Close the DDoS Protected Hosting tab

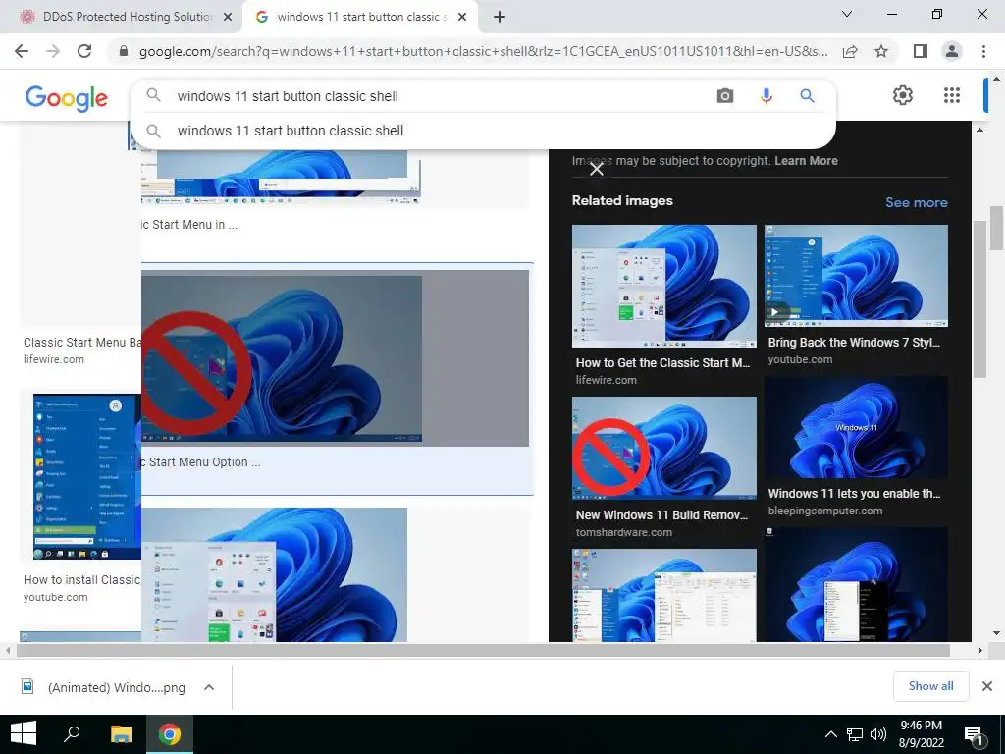click(x=228, y=17)
